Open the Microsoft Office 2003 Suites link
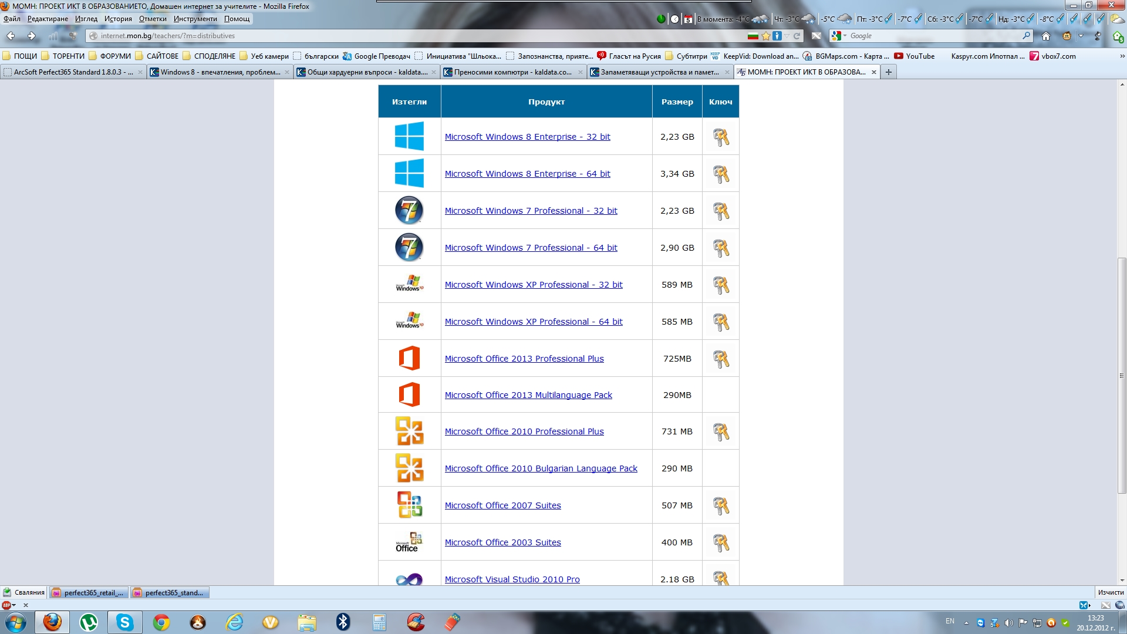Image resolution: width=1127 pixels, height=634 pixels. point(502,542)
